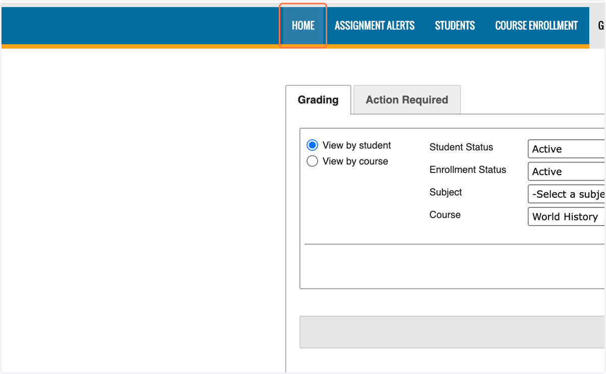Click the View by course label text
The height and width of the screenshot is (374, 606).
coord(355,162)
